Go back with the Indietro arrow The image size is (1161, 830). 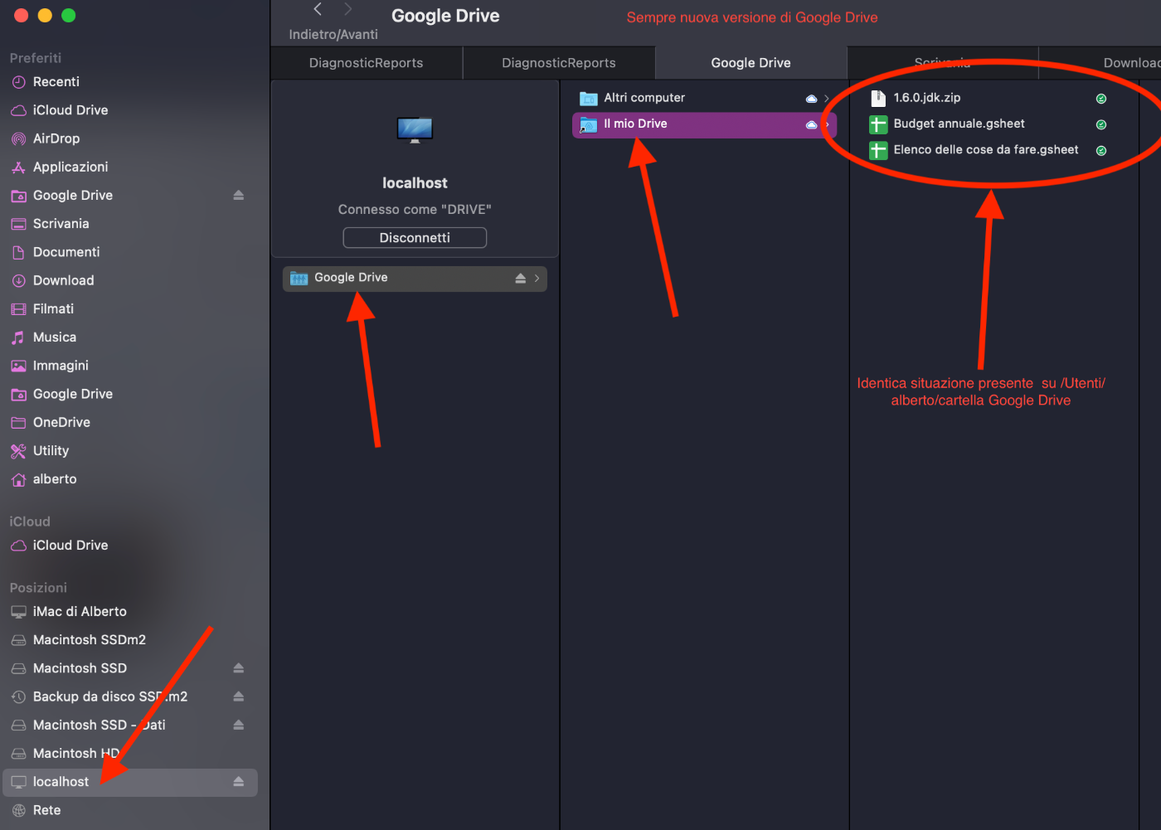click(318, 9)
